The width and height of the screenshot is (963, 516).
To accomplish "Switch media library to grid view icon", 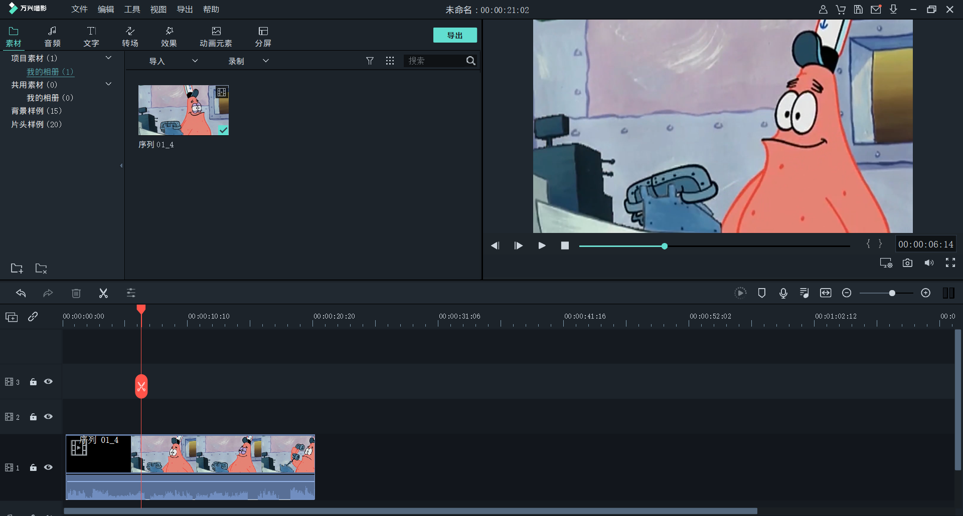I will [x=390, y=61].
